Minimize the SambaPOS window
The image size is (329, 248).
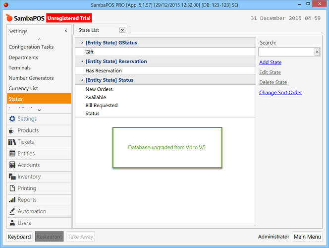pos(299,4)
